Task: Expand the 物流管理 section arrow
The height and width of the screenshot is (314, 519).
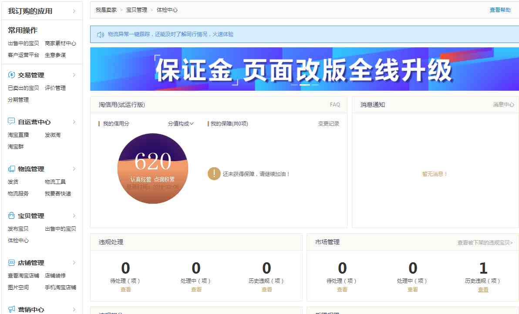Action: click(x=74, y=169)
